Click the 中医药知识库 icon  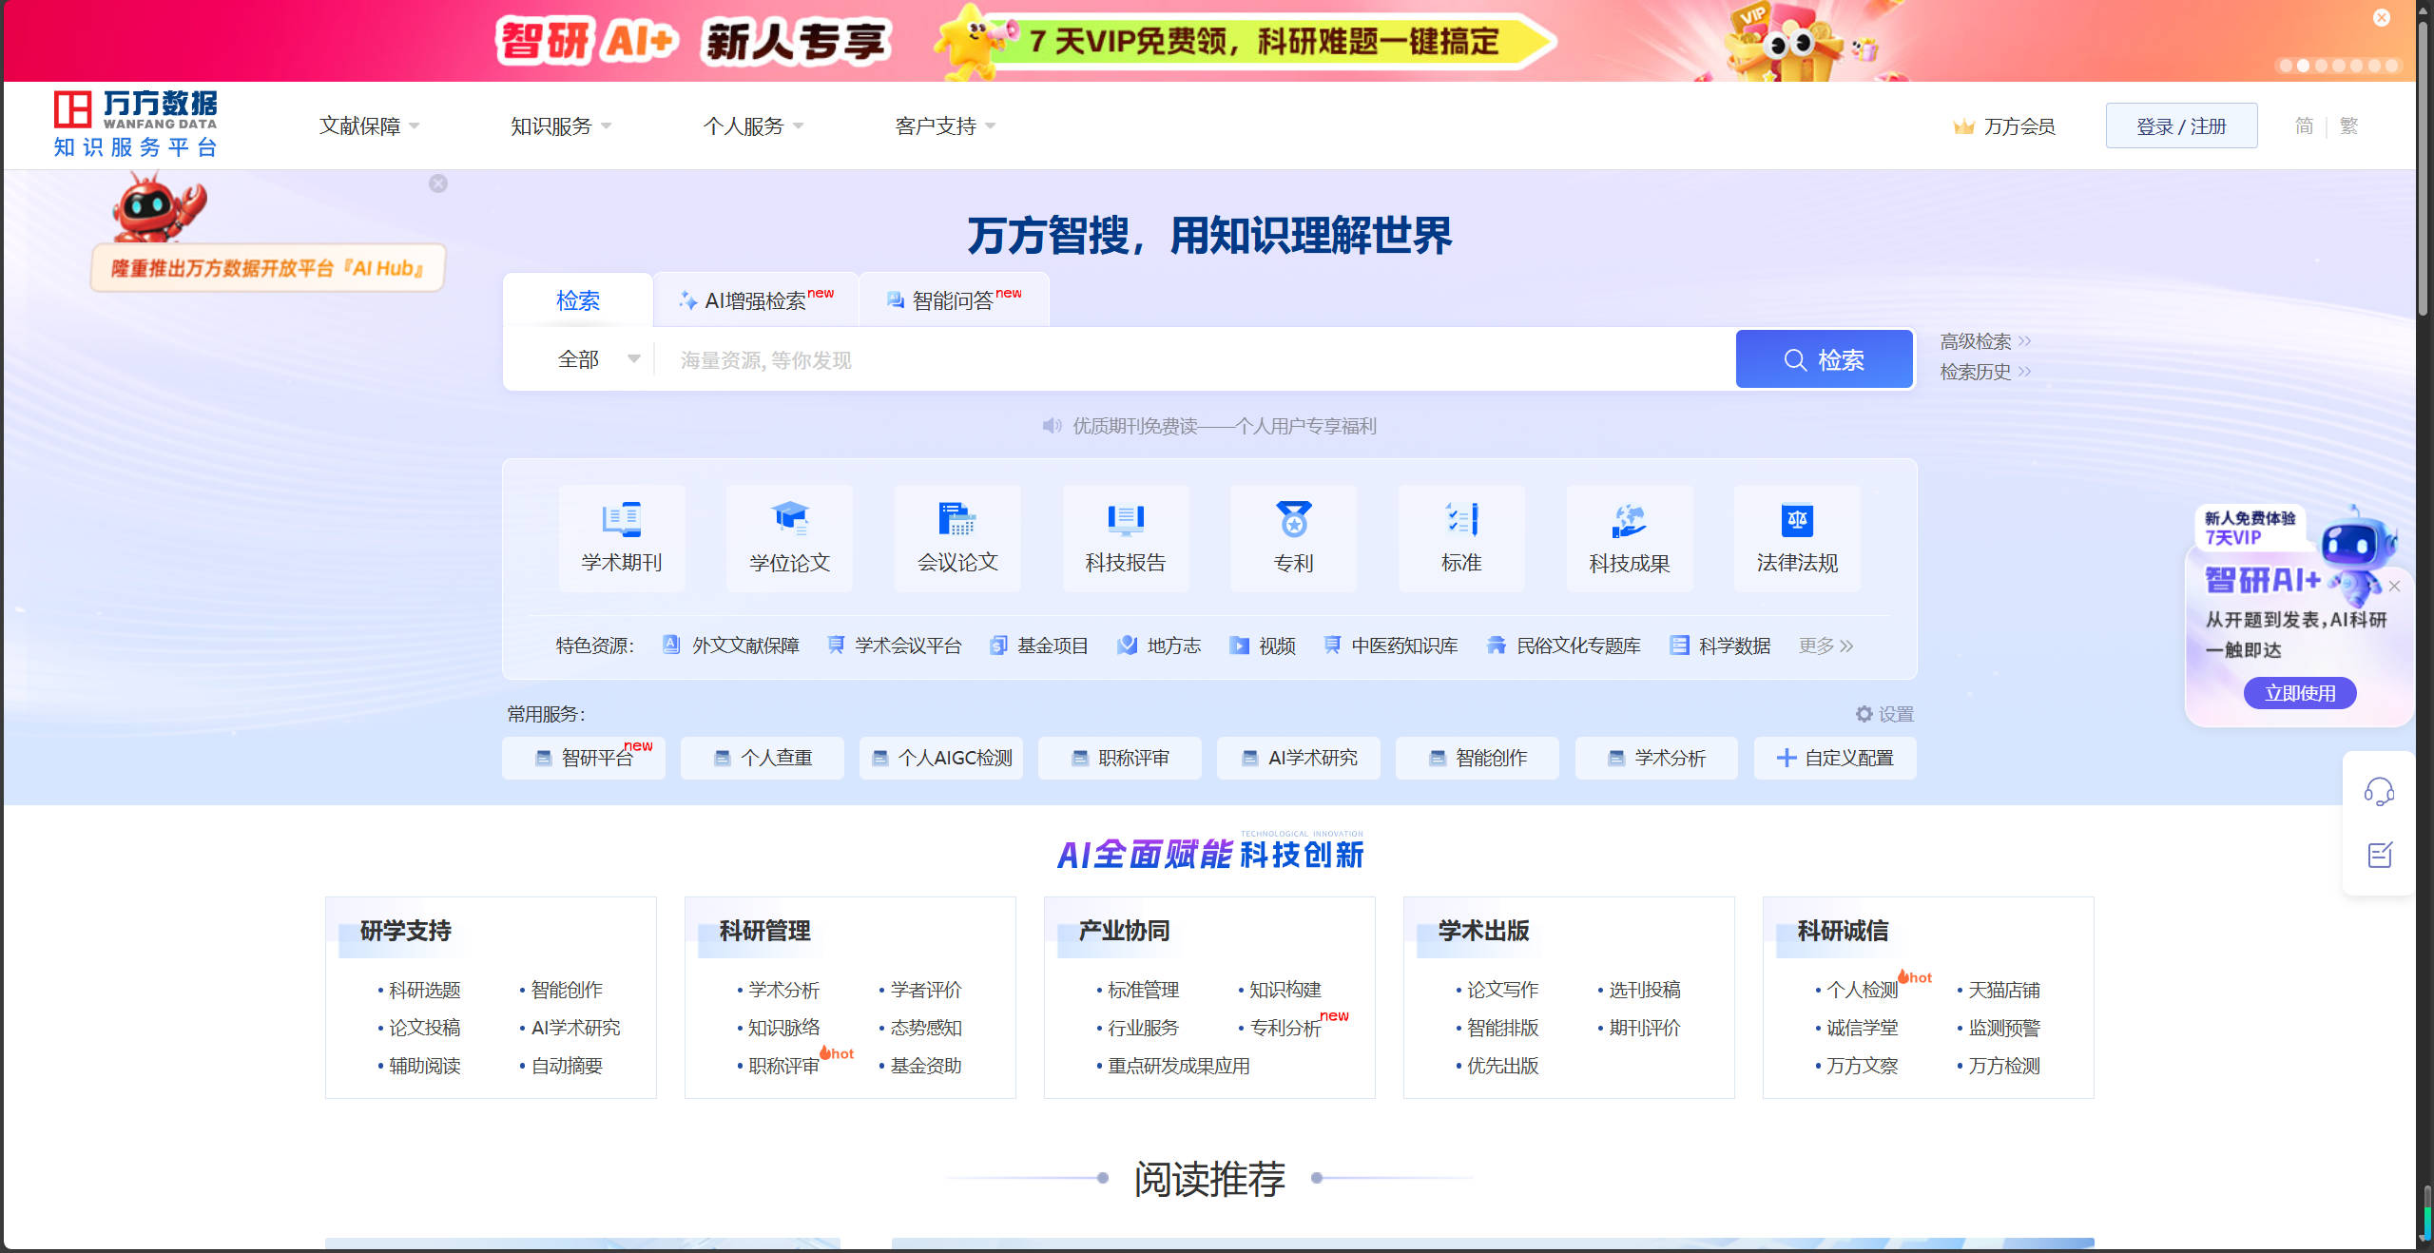(x=1332, y=645)
